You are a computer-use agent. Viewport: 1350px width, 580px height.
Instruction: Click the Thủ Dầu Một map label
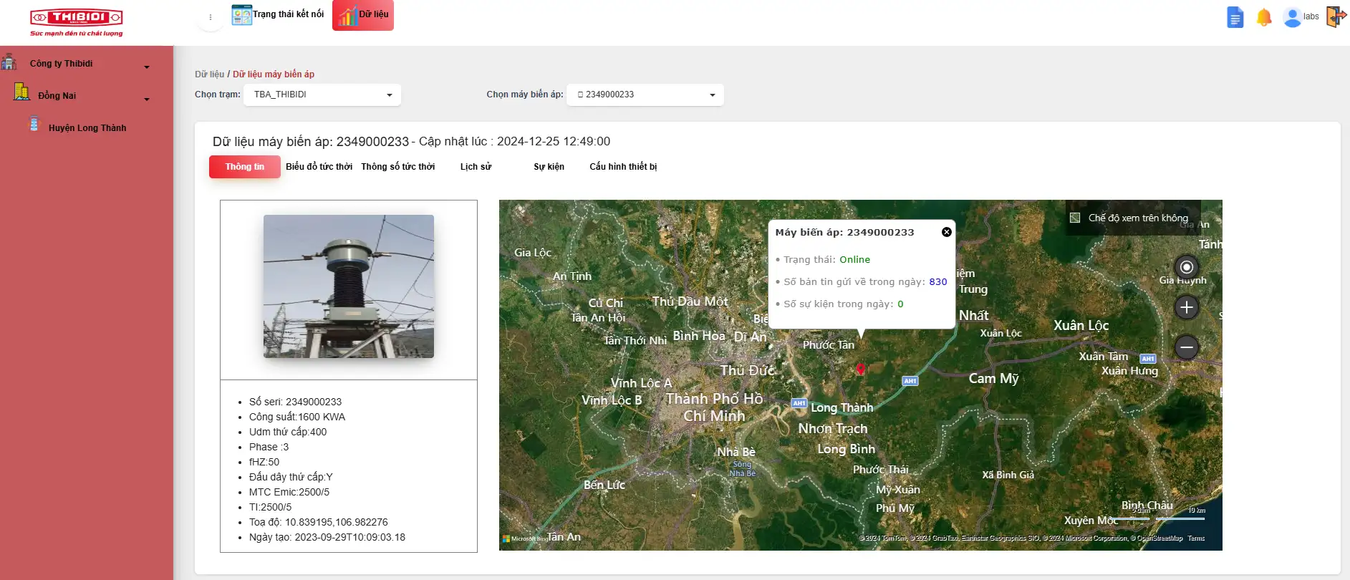click(690, 301)
